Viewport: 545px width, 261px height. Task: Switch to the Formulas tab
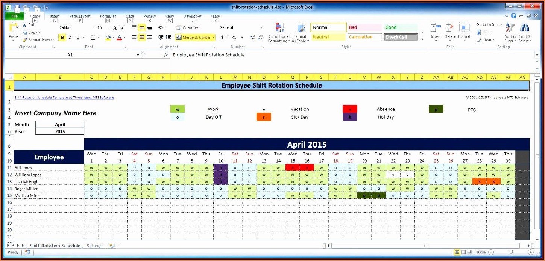pyautogui.click(x=108, y=16)
